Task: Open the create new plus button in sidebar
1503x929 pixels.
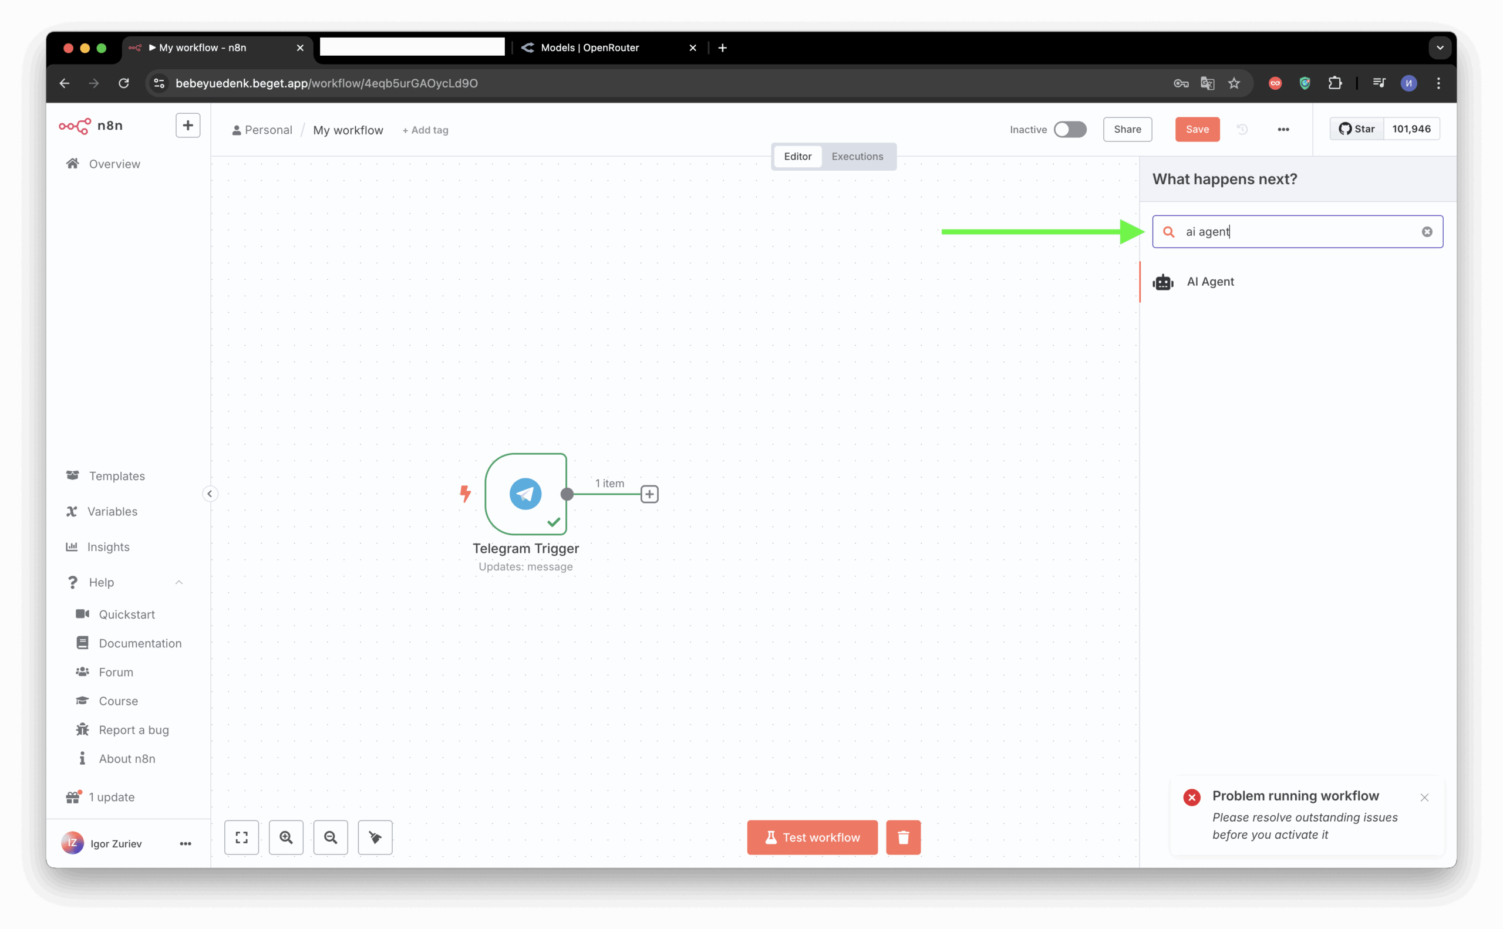Action: click(187, 126)
